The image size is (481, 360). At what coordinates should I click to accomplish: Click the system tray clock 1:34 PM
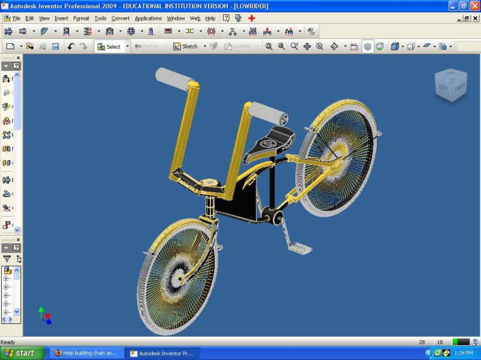463,353
